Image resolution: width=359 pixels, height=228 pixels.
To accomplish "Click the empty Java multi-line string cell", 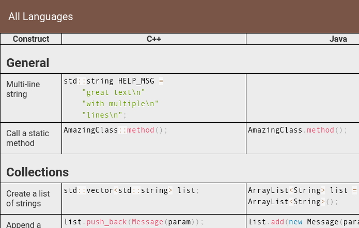I will click(303, 98).
